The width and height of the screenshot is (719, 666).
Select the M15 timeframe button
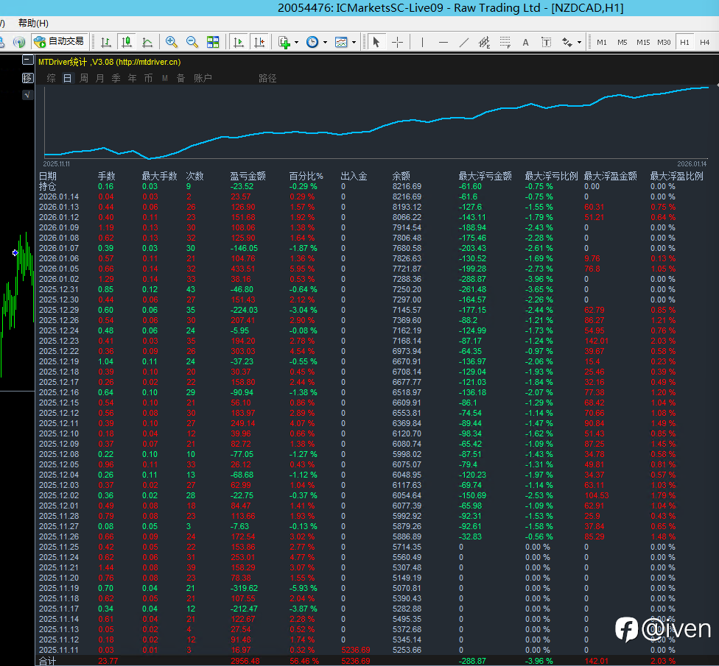click(x=643, y=42)
